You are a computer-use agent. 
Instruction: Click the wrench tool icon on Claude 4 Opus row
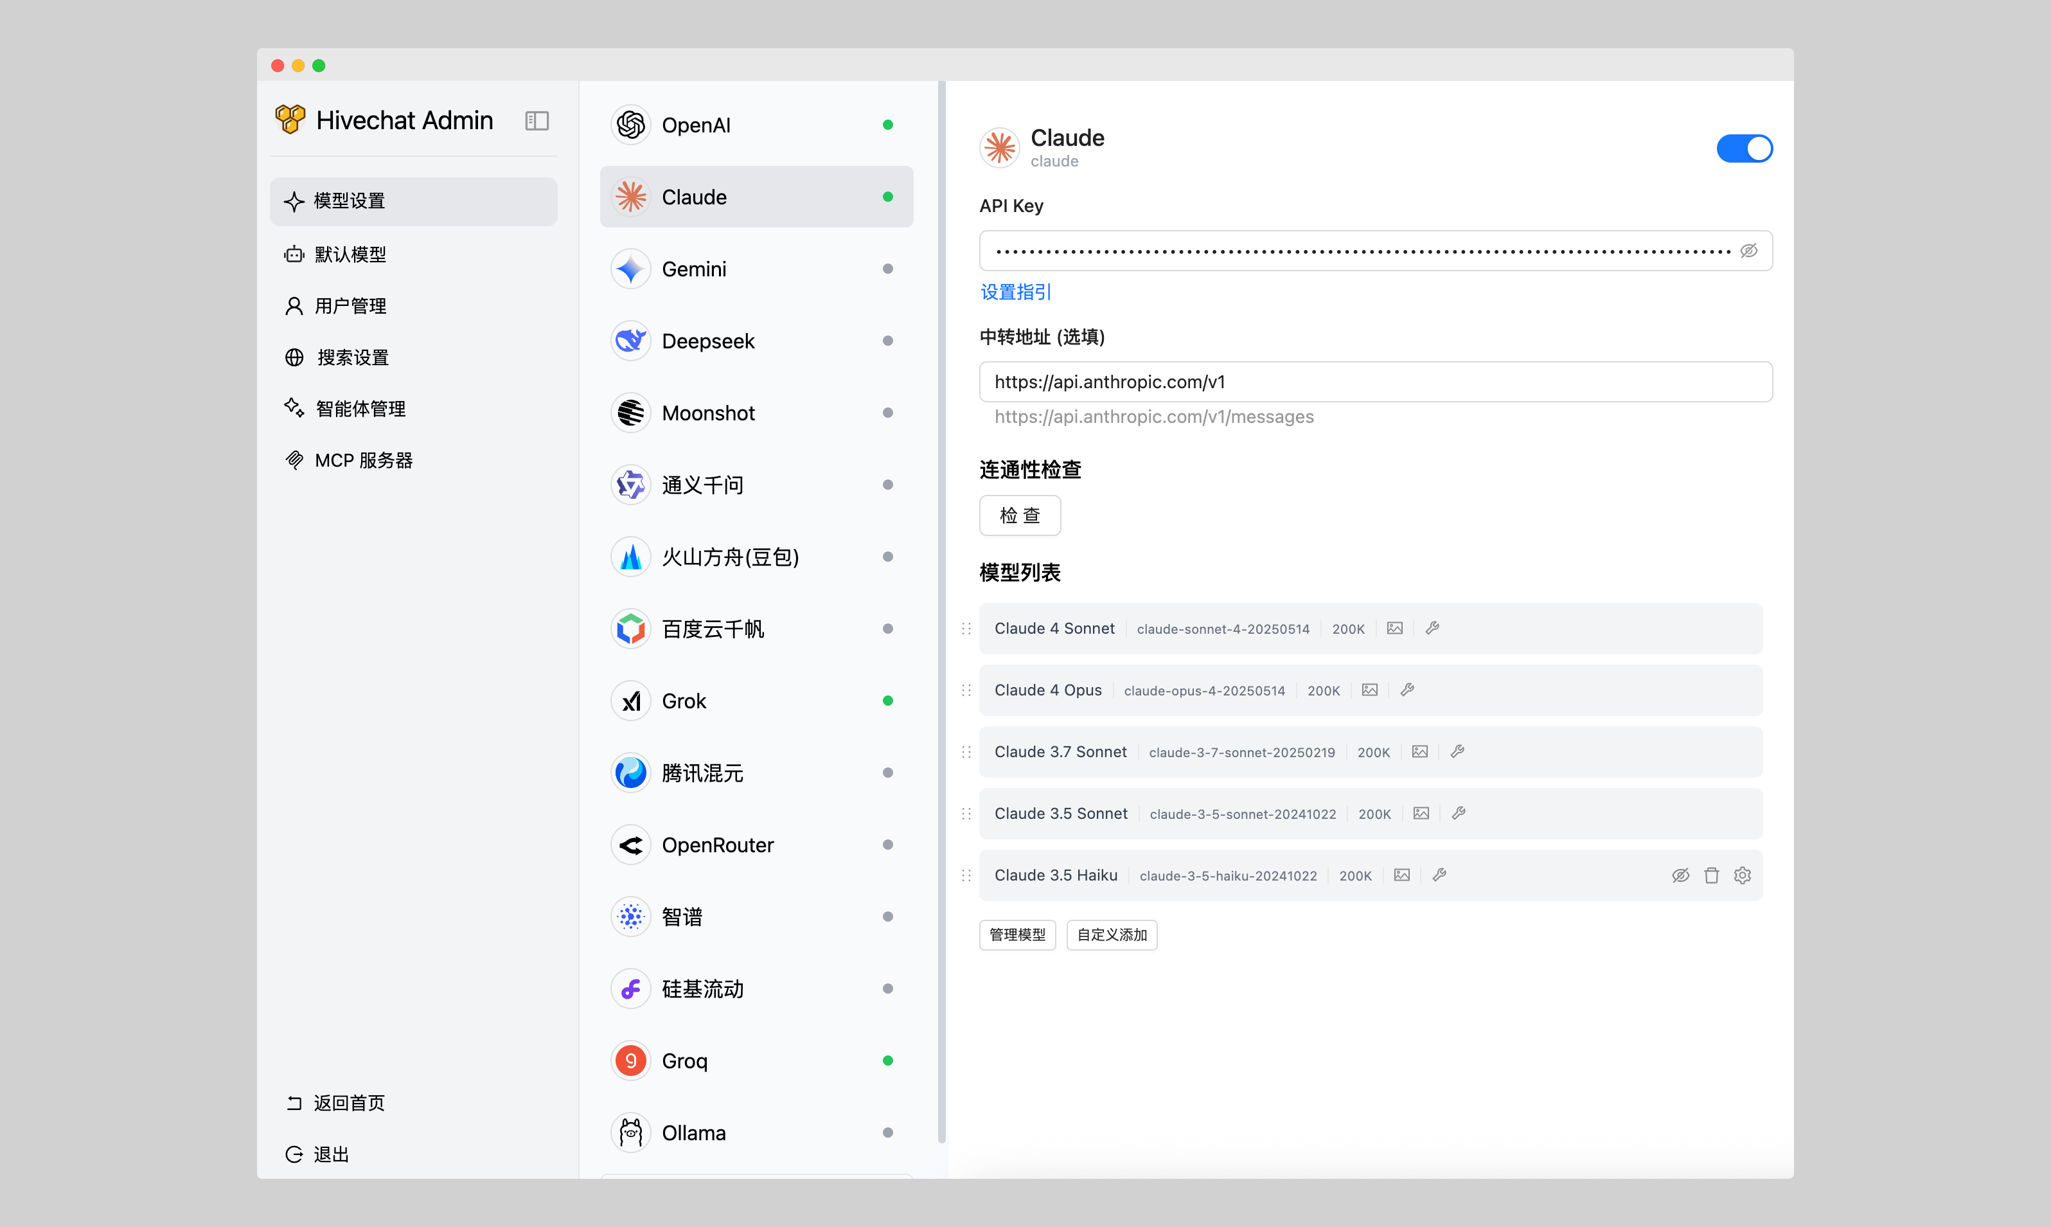click(x=1407, y=690)
